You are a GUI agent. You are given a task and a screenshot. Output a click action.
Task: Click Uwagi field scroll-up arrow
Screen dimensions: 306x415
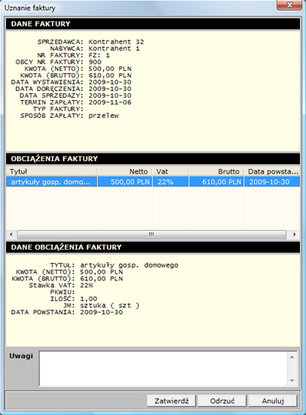pyautogui.click(x=292, y=358)
